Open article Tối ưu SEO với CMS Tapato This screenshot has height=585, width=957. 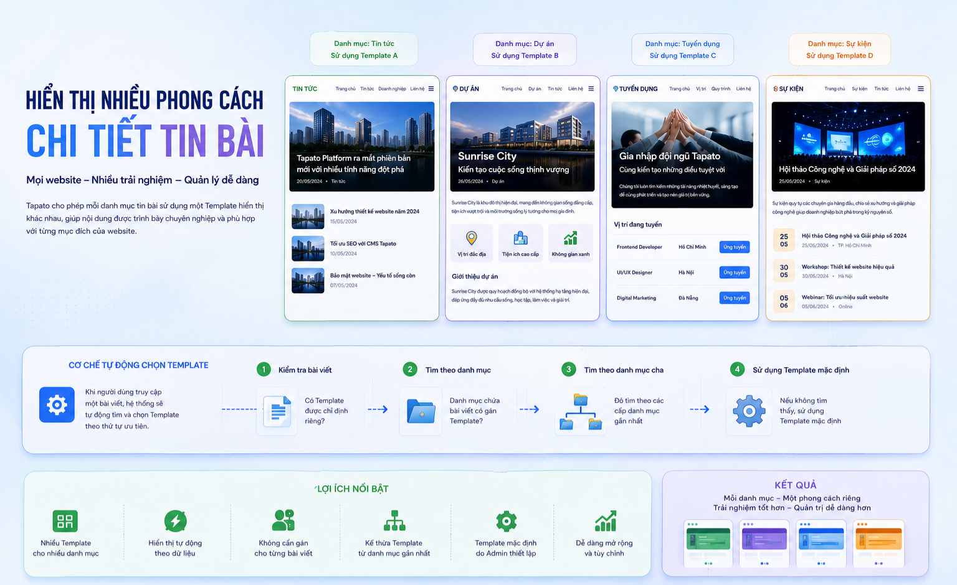coord(363,243)
